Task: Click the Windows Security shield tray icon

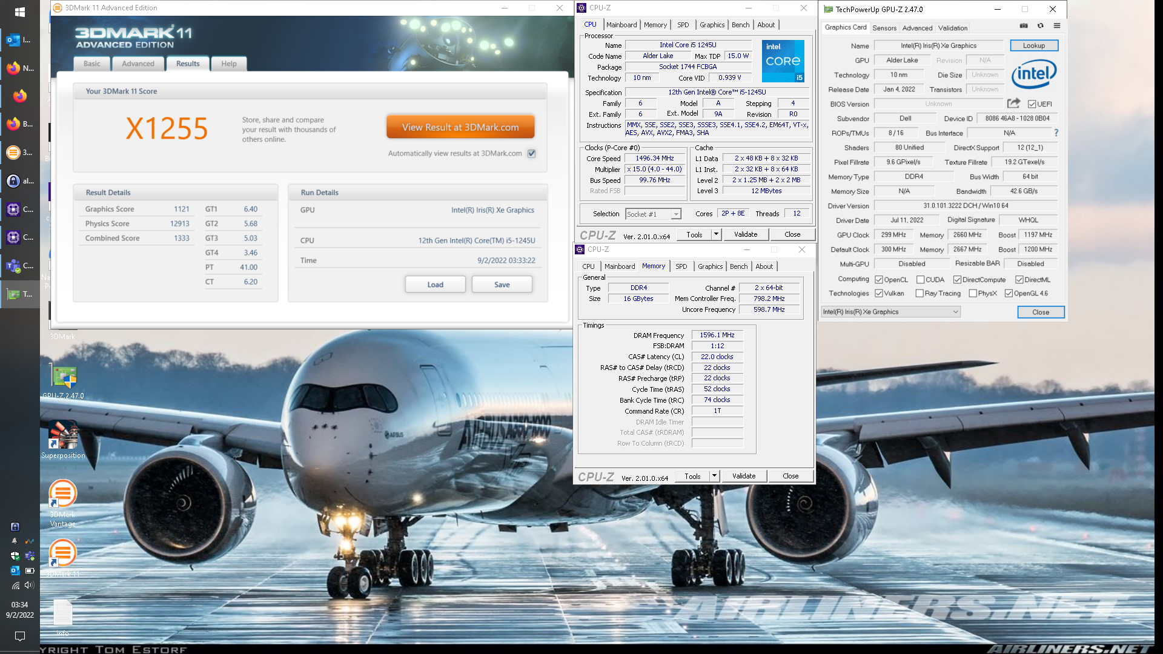Action: 15,556
